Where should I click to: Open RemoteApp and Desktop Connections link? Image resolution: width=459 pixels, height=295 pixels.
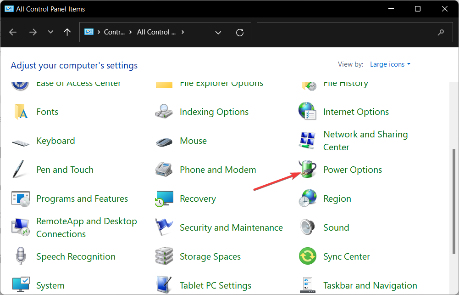86,227
